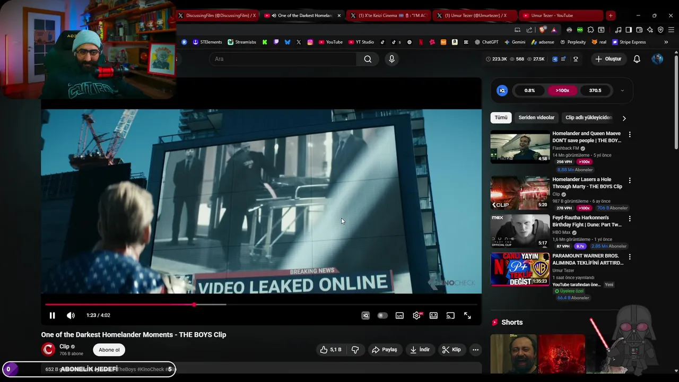
Task: Open the player settings gear
Action: (417, 315)
